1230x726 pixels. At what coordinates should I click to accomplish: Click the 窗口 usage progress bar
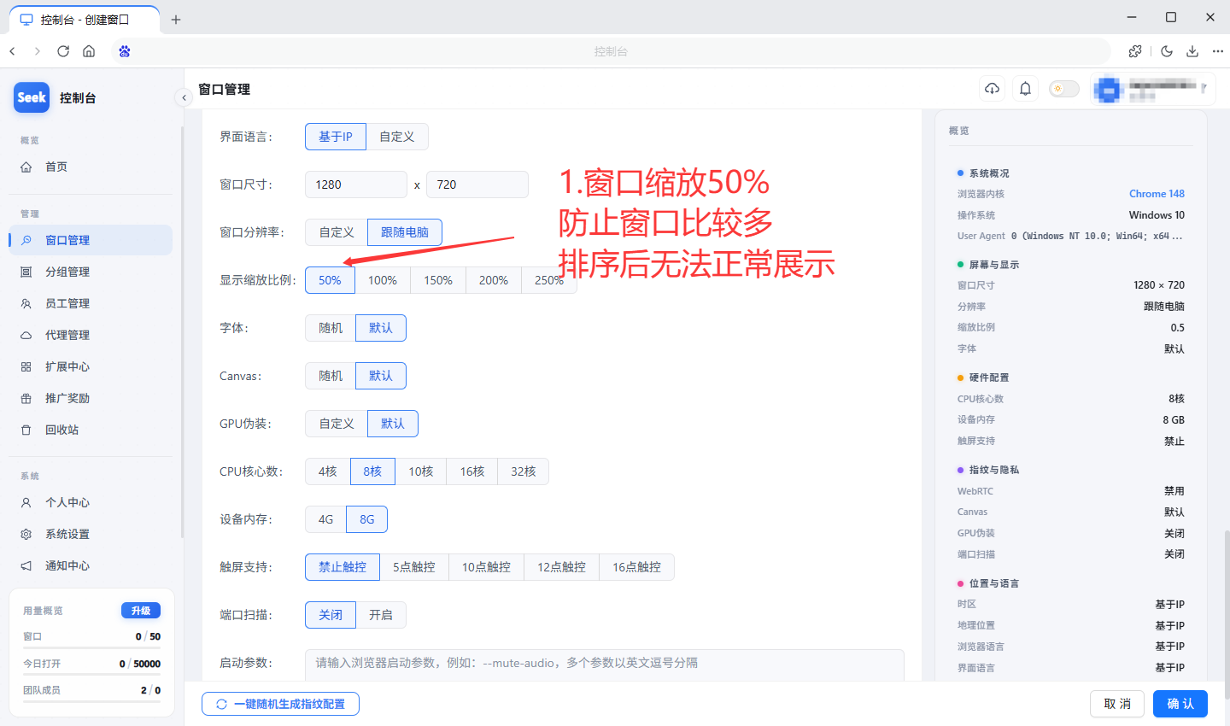click(91, 648)
